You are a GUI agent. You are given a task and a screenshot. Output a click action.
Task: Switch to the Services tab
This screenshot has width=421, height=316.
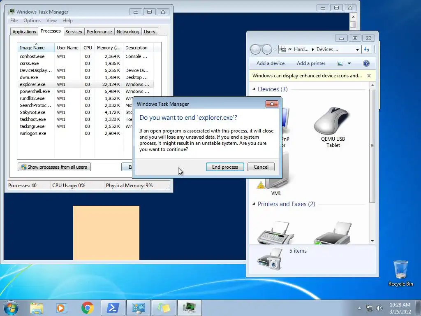(74, 32)
